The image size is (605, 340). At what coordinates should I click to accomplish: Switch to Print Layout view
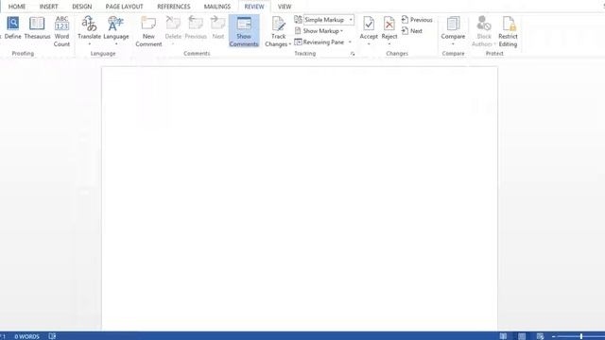coord(522,336)
